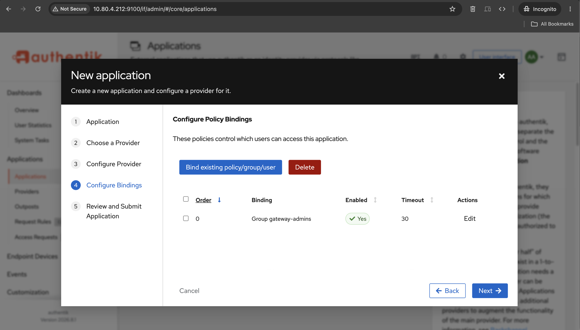Viewport: 580px width, 330px height.
Task: Reload the page
Action: point(38,9)
